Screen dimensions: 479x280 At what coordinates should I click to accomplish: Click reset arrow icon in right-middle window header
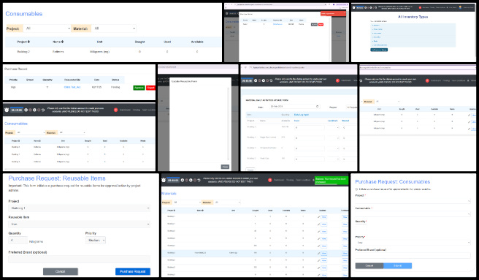coord(361,80)
